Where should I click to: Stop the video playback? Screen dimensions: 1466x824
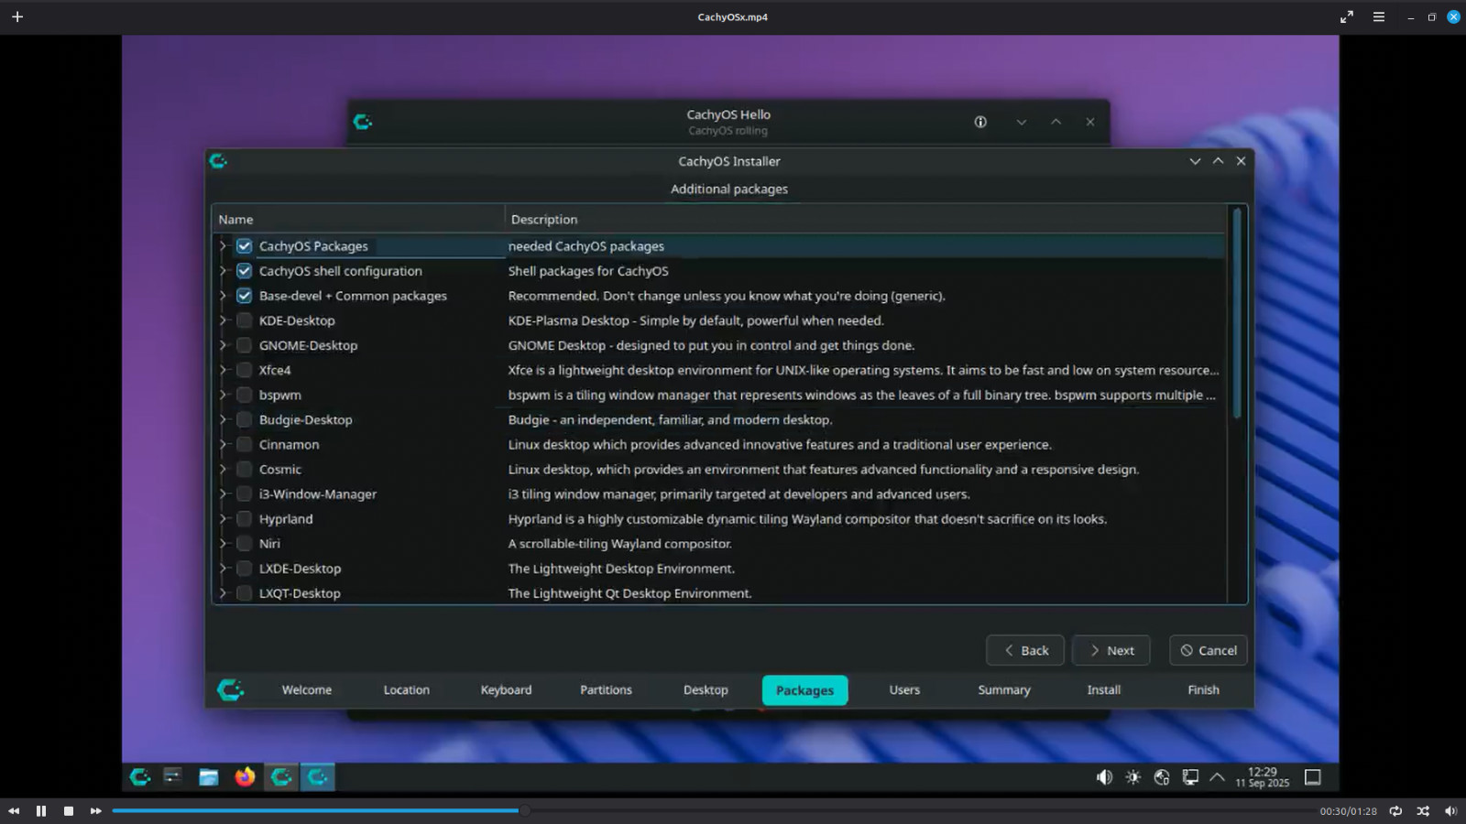click(69, 811)
